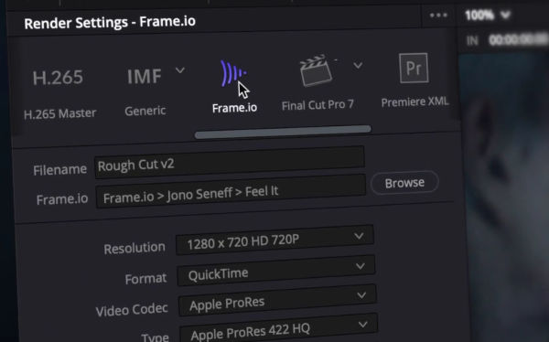Select the H.265 Master preset icon
549x342 pixels.
point(58,78)
